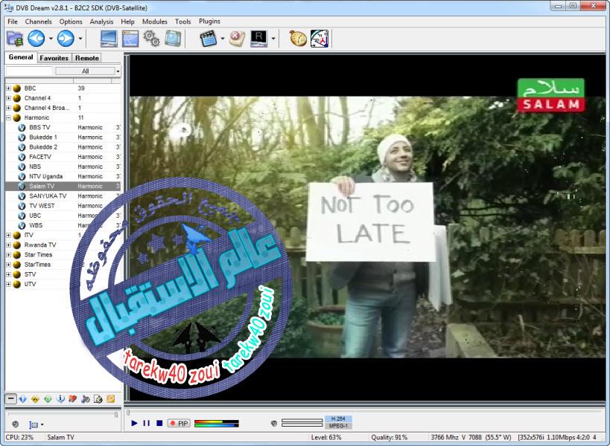Click the clapperboard recording icon
Image resolution: width=610 pixels, height=446 pixels.
(208, 39)
